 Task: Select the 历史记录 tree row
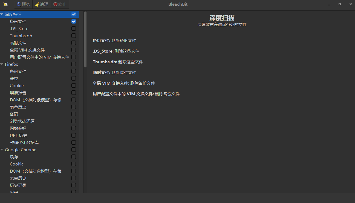tap(39, 185)
